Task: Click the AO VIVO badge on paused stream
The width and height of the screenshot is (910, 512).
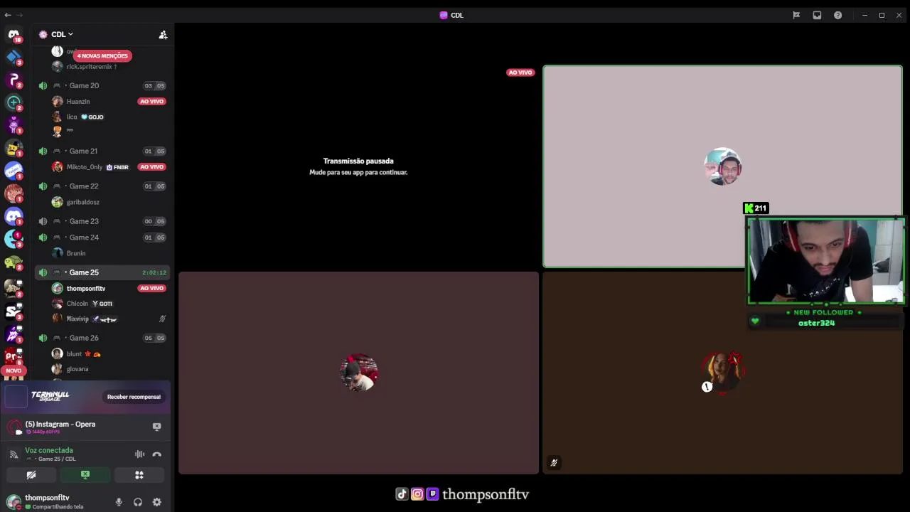Action: click(520, 73)
